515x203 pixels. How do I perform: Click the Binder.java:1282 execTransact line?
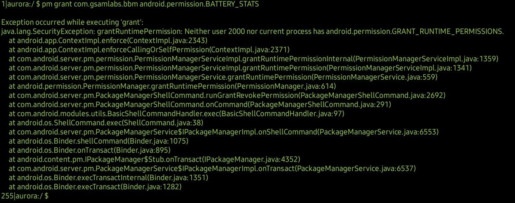click(x=95, y=187)
